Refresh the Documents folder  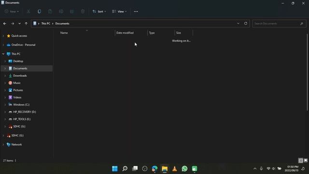tap(246, 23)
